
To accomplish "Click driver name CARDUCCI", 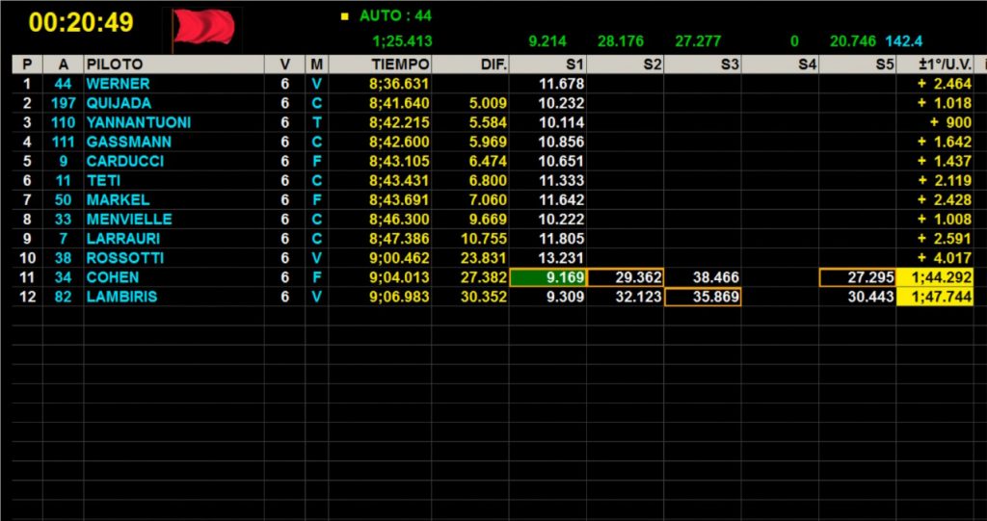I will 125,161.
